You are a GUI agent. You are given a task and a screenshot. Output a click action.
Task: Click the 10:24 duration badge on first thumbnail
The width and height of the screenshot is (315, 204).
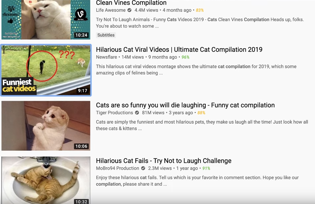(x=81, y=35)
